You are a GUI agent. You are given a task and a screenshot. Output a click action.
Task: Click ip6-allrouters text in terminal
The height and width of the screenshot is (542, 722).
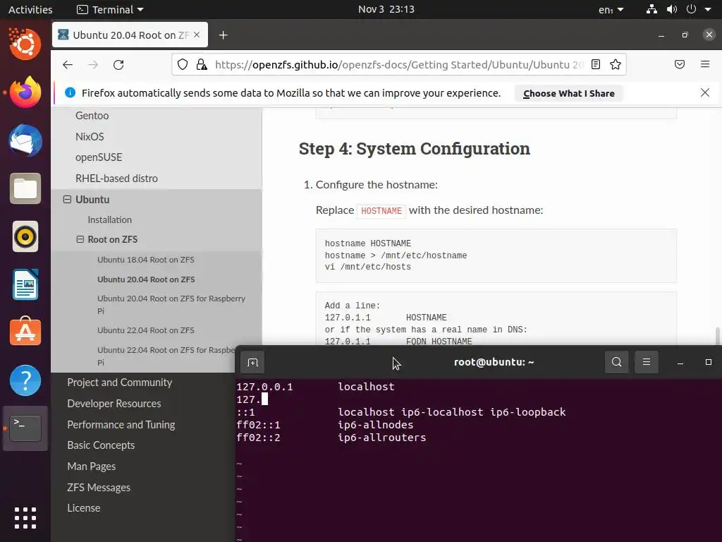[381, 438]
